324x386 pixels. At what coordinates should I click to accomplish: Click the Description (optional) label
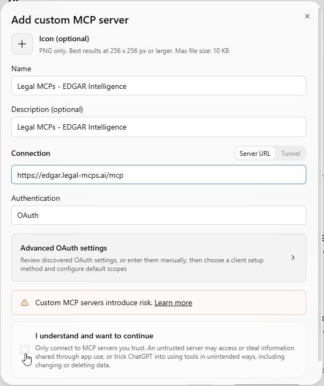pos(47,109)
